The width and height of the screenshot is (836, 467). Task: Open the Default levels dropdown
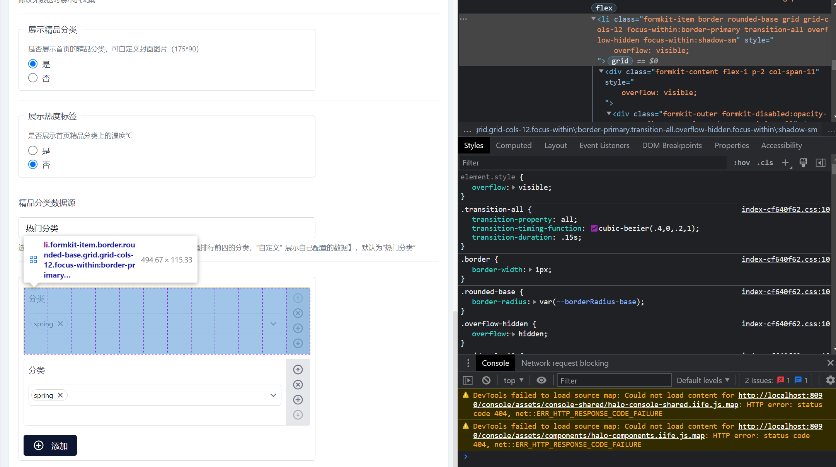click(x=703, y=380)
